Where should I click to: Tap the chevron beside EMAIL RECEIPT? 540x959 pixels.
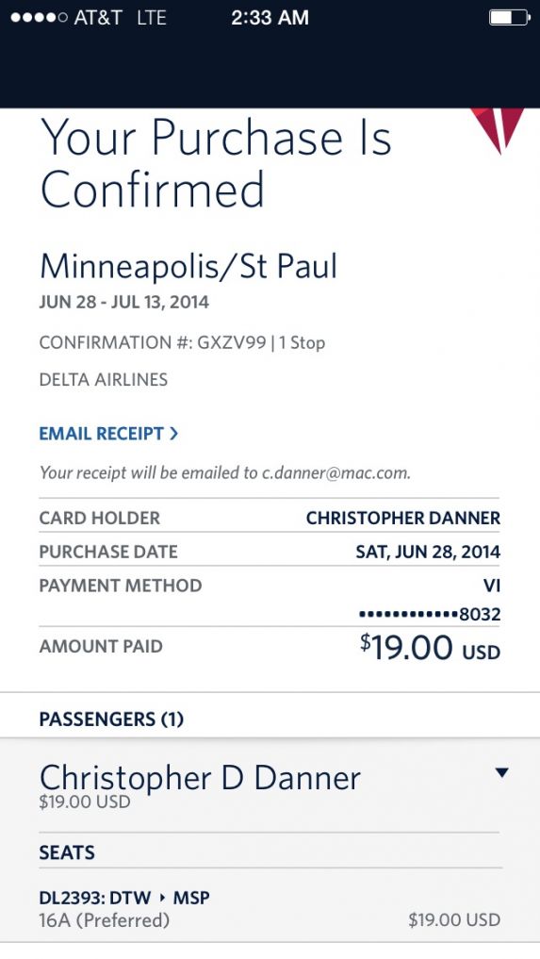pyautogui.click(x=173, y=434)
